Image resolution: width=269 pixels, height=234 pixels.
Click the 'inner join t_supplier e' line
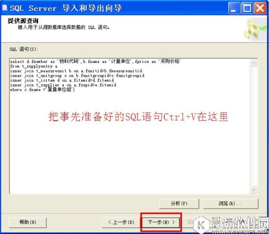tap(63, 85)
